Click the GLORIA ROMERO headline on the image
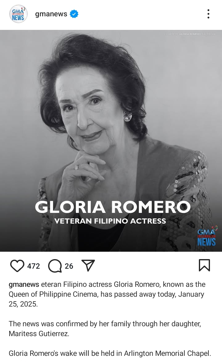The height and width of the screenshot is (362, 222). [113, 207]
